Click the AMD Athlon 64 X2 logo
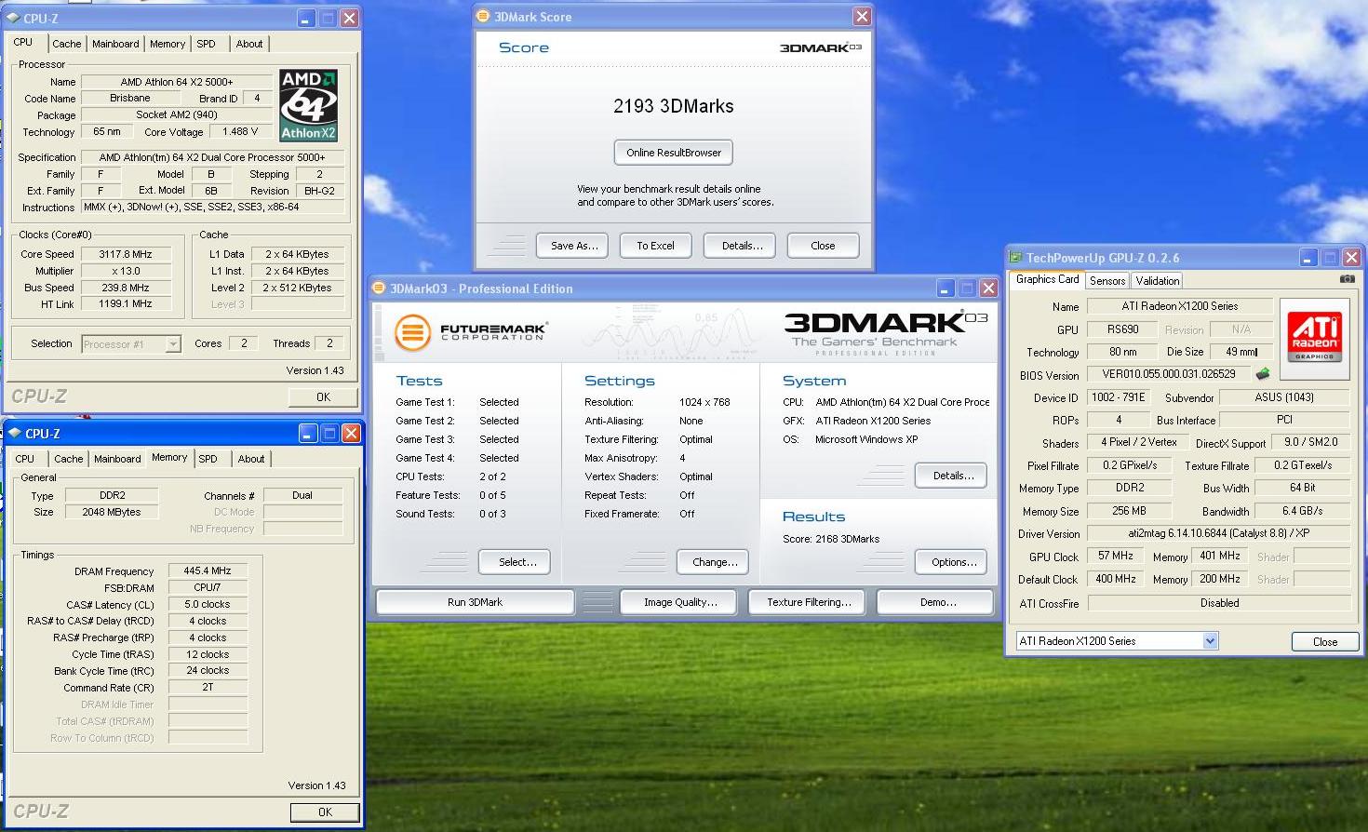1368x832 pixels. [x=308, y=105]
